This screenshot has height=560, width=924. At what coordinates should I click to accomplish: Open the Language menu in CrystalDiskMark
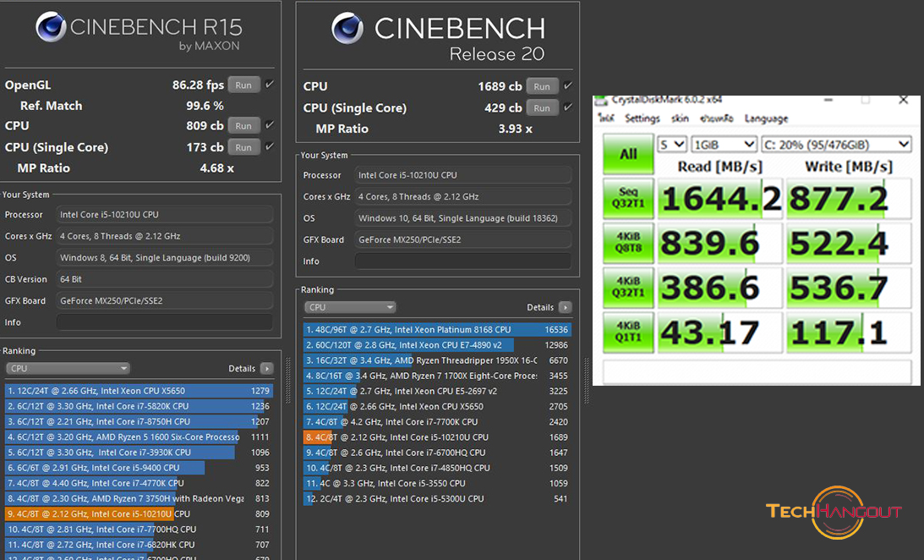pos(766,118)
